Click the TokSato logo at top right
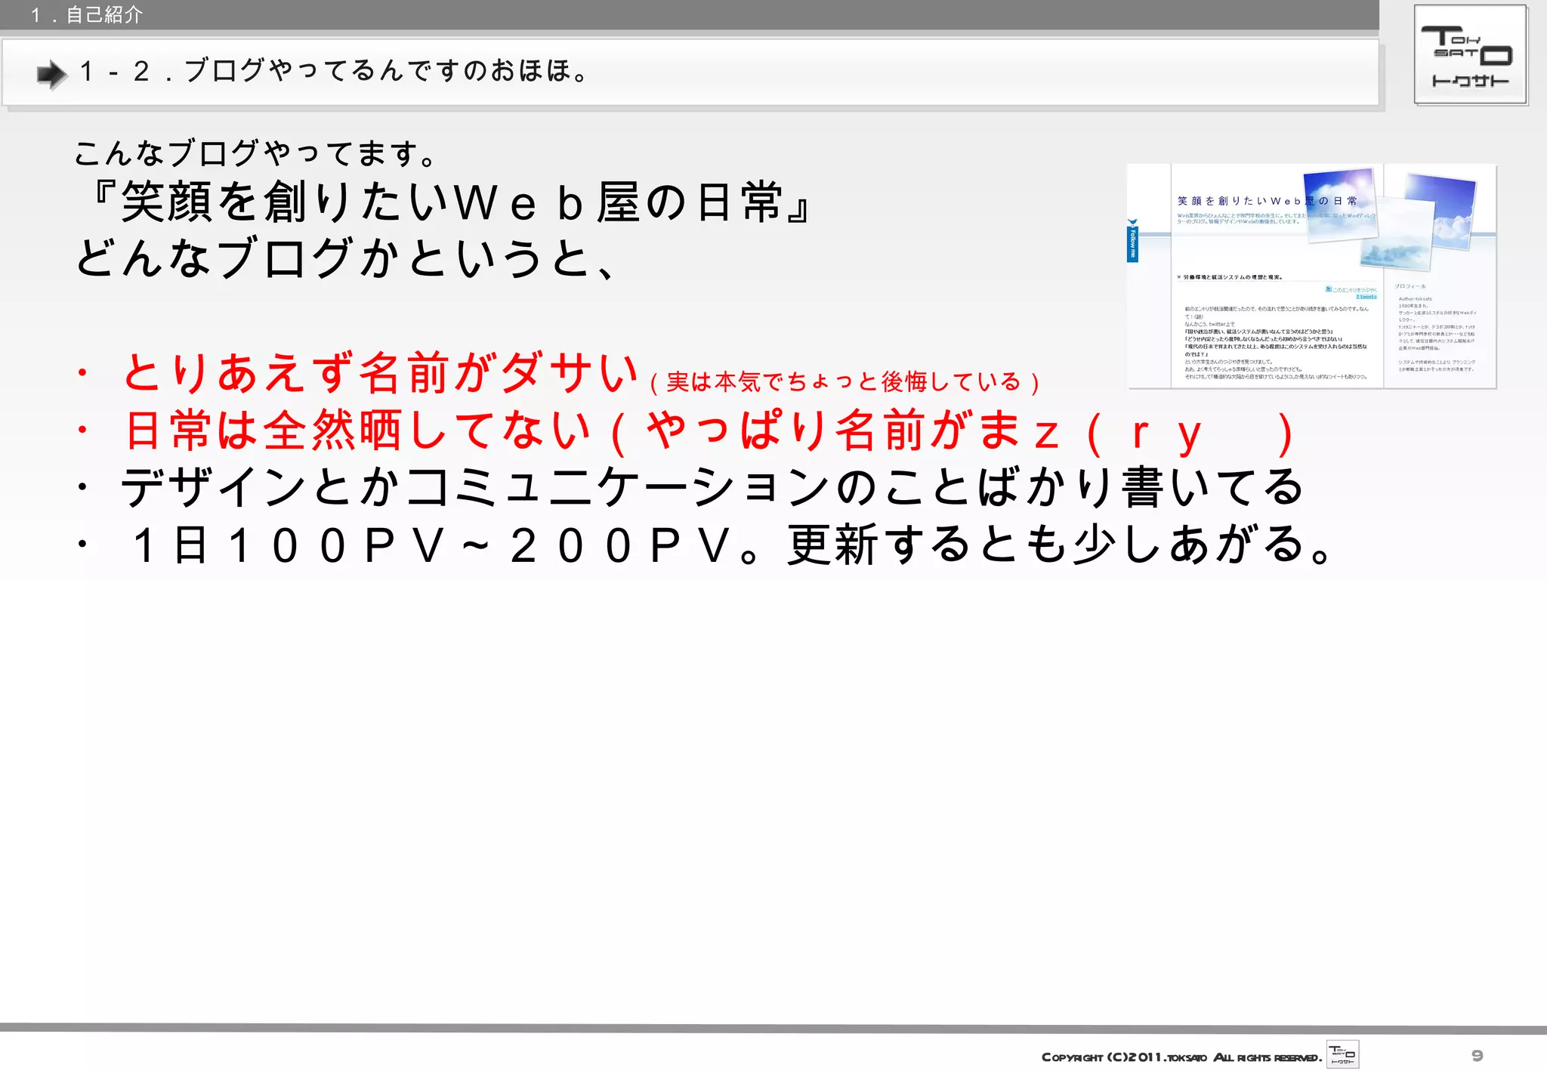This screenshot has height=1071, width=1547. click(1470, 54)
